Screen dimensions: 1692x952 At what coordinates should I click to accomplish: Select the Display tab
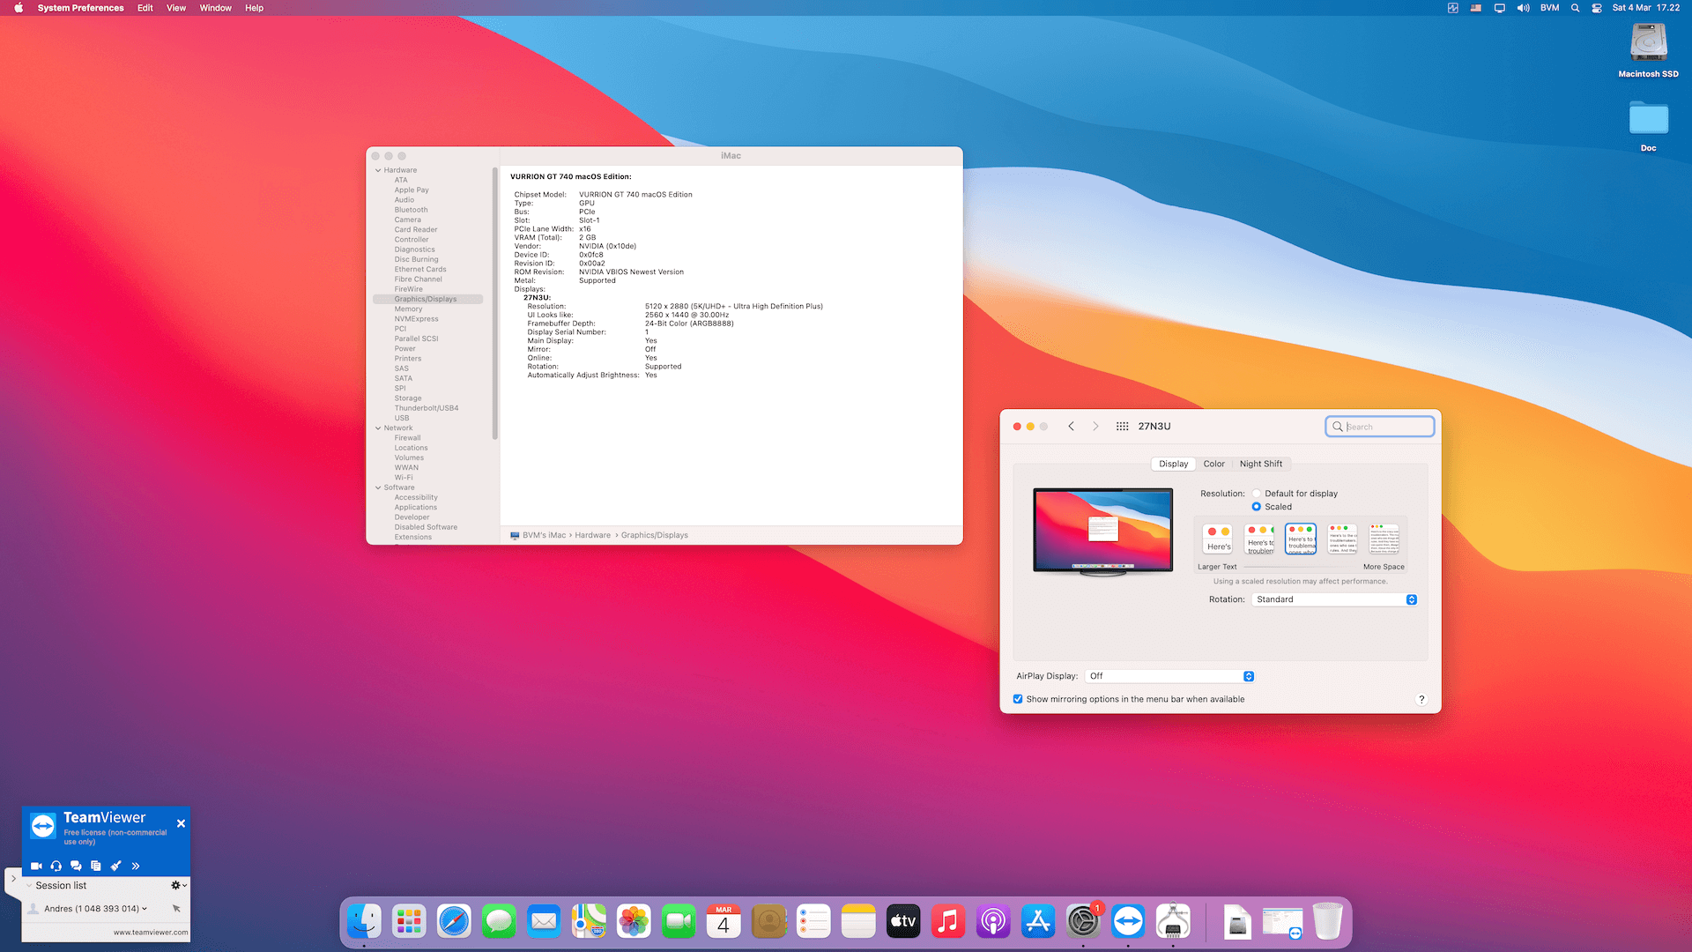point(1173,464)
